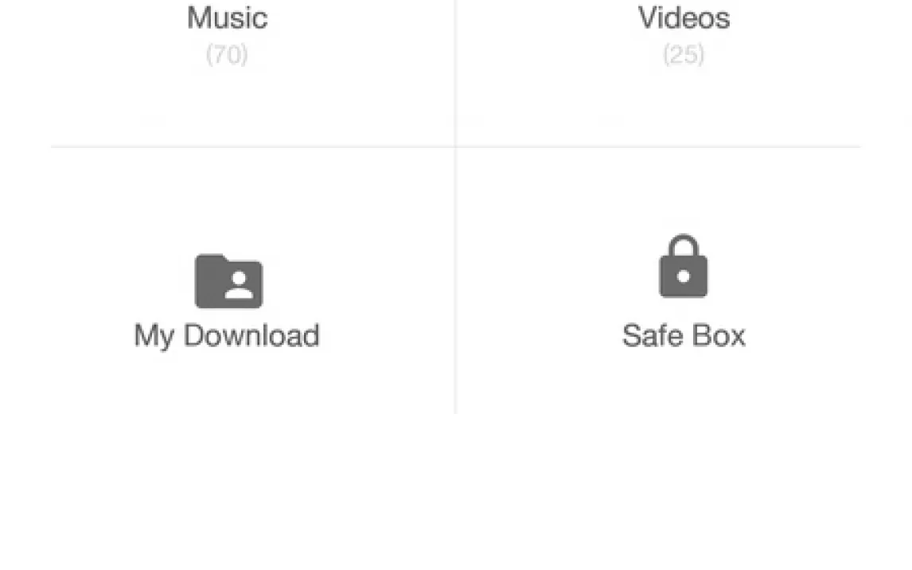Choose the My Download grid cell
Viewport: 912px width, 570px height.
[253, 280]
